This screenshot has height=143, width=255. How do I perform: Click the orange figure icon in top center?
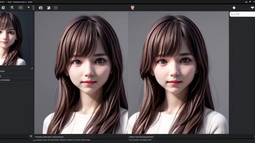point(133,8)
